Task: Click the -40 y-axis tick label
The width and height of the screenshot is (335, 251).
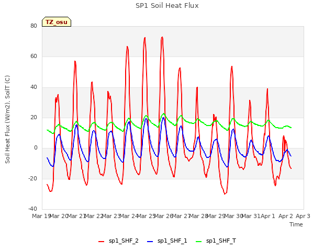Action: [32, 209]
